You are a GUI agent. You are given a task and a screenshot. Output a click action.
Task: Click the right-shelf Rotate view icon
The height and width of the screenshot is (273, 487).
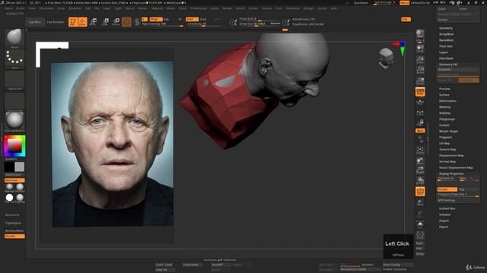420,180
